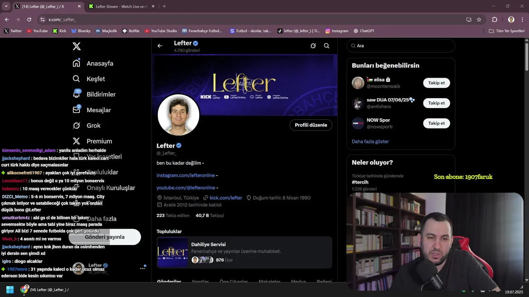The height and width of the screenshot is (297, 529).
Task: Click taskbar date 19.07.2025
Action: 514,292
